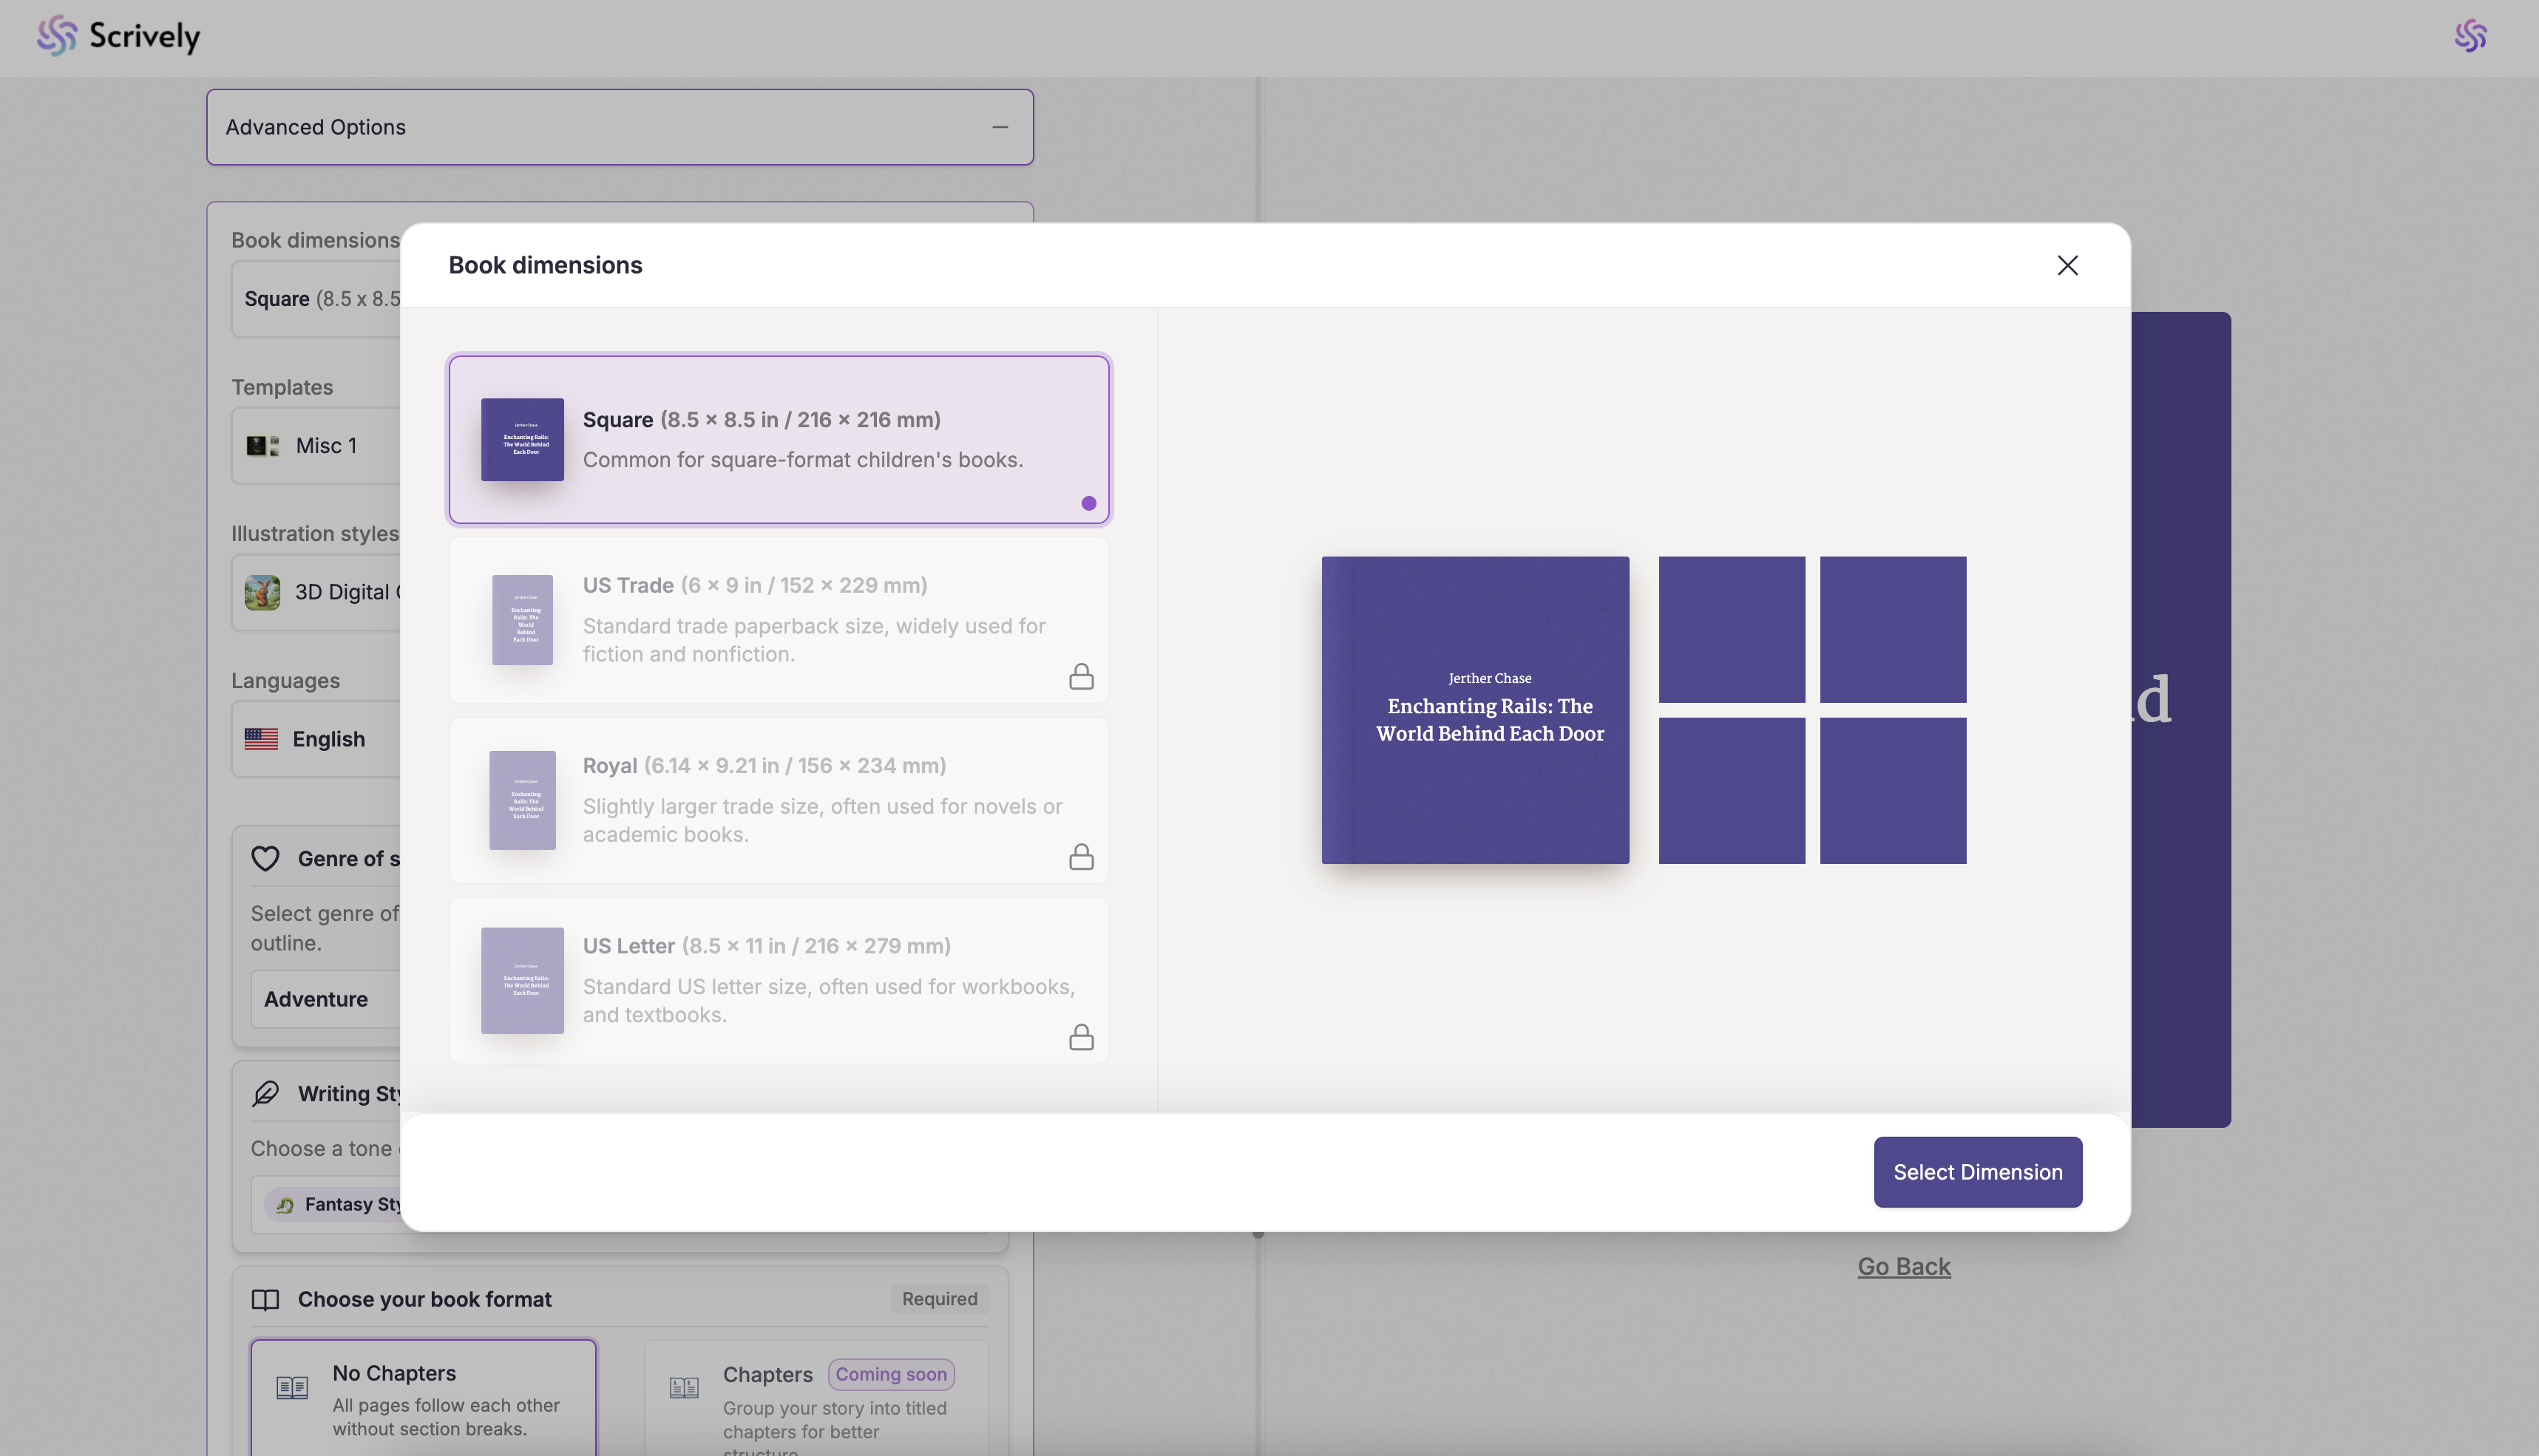Click lock icon on US Letter option
This screenshot has height=1456, width=2539.
(x=1080, y=1037)
